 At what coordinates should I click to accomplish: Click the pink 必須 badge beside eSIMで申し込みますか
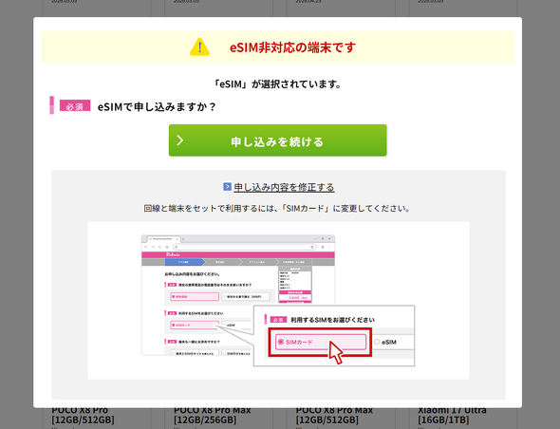(x=75, y=105)
